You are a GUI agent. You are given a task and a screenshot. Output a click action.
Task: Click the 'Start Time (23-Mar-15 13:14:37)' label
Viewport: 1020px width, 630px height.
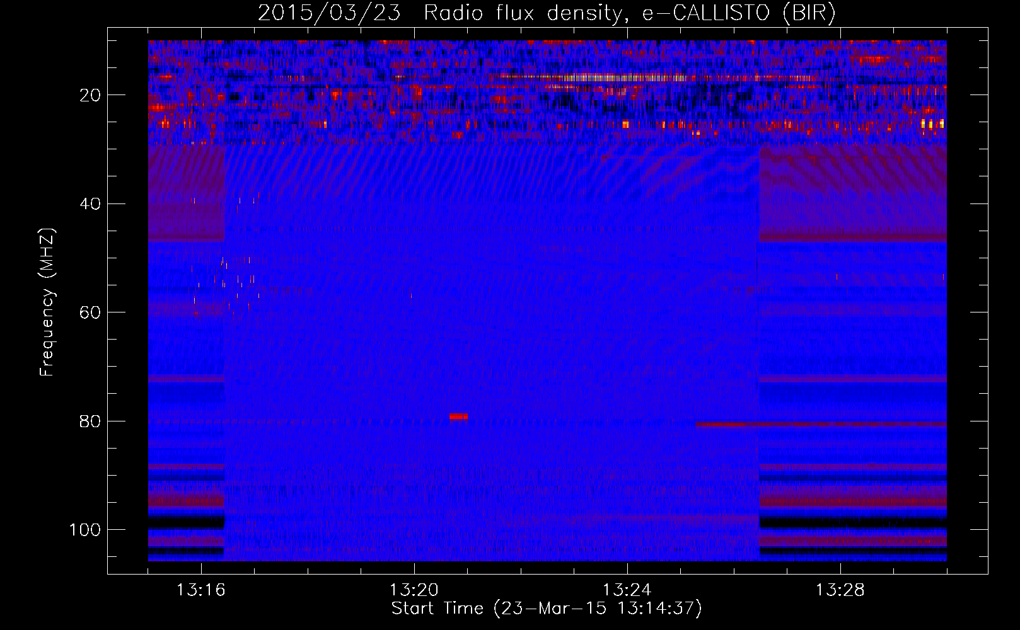[x=546, y=609]
